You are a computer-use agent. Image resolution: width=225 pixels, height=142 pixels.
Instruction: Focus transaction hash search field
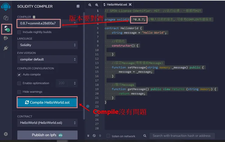[x=182, y=136]
